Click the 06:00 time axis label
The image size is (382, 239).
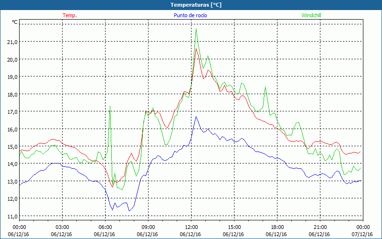(x=105, y=228)
